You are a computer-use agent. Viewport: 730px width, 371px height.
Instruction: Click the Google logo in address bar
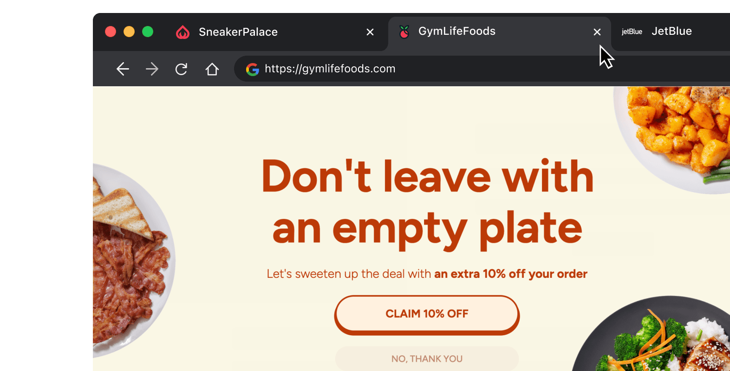pos(253,69)
